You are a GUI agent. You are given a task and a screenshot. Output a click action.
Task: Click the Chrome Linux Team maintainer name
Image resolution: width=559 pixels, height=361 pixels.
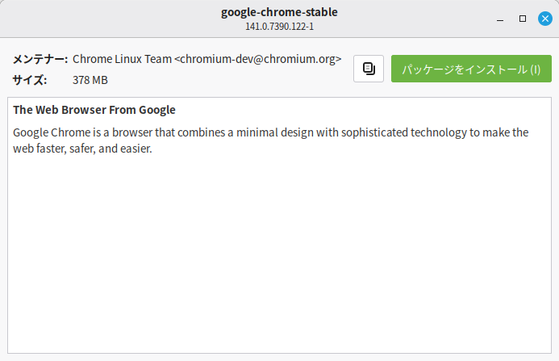122,59
